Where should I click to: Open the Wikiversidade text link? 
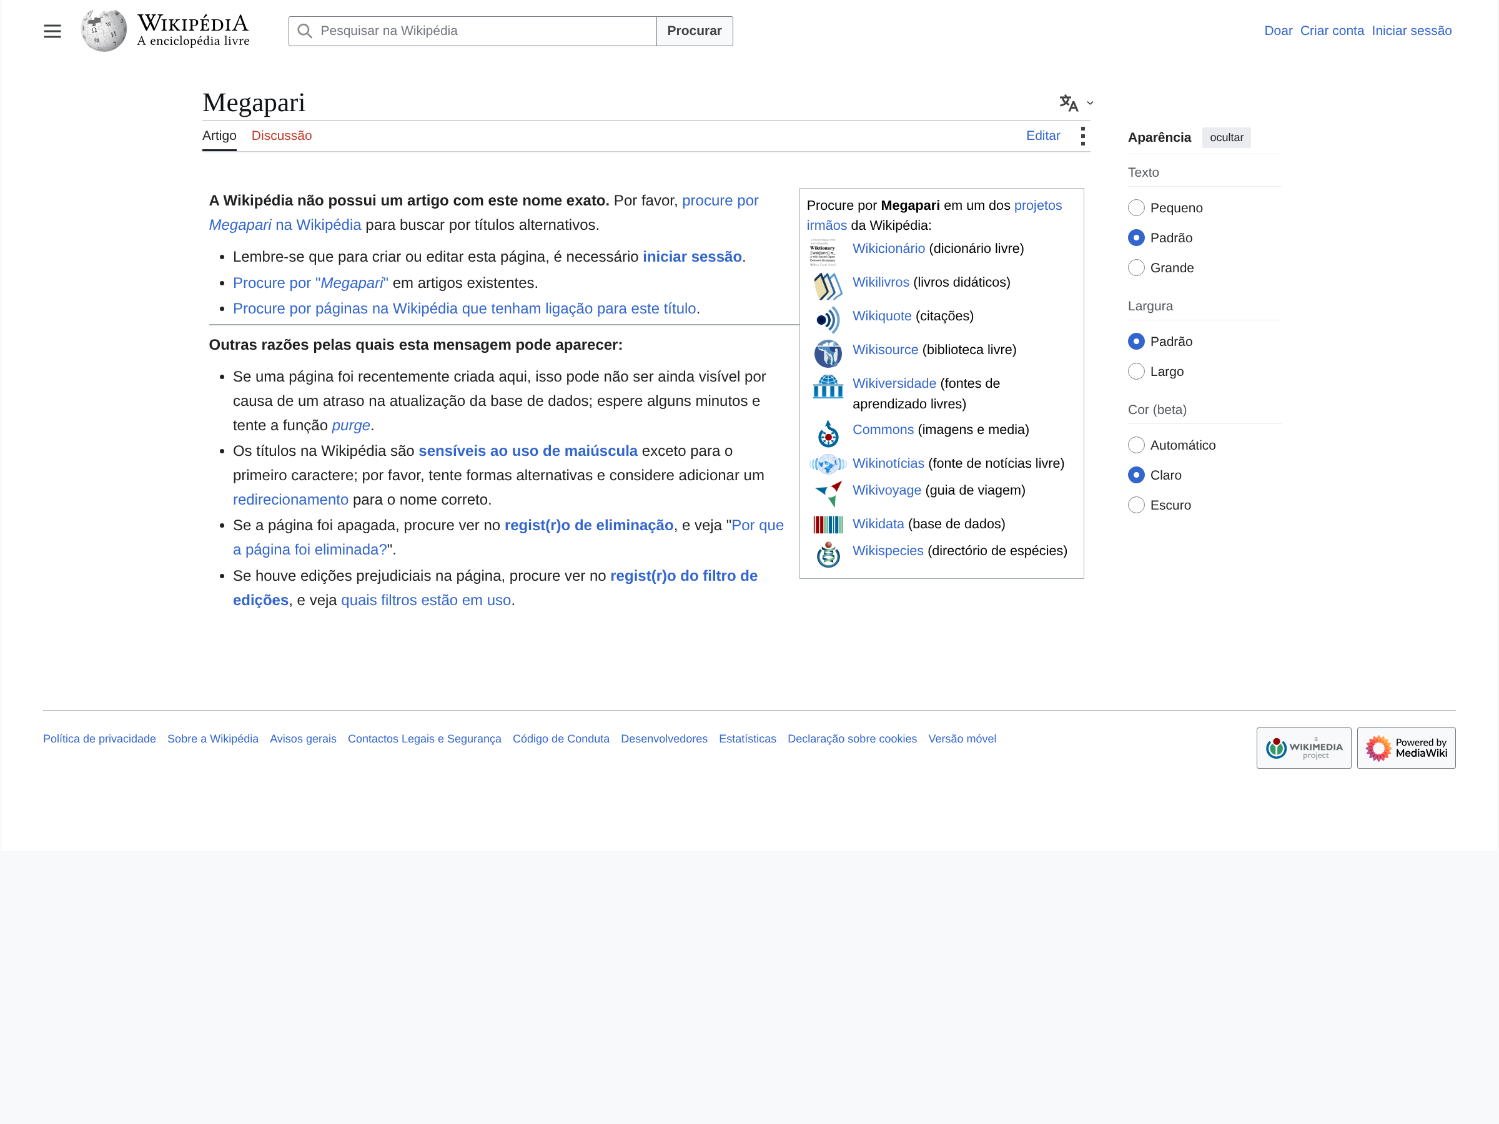[x=894, y=383]
